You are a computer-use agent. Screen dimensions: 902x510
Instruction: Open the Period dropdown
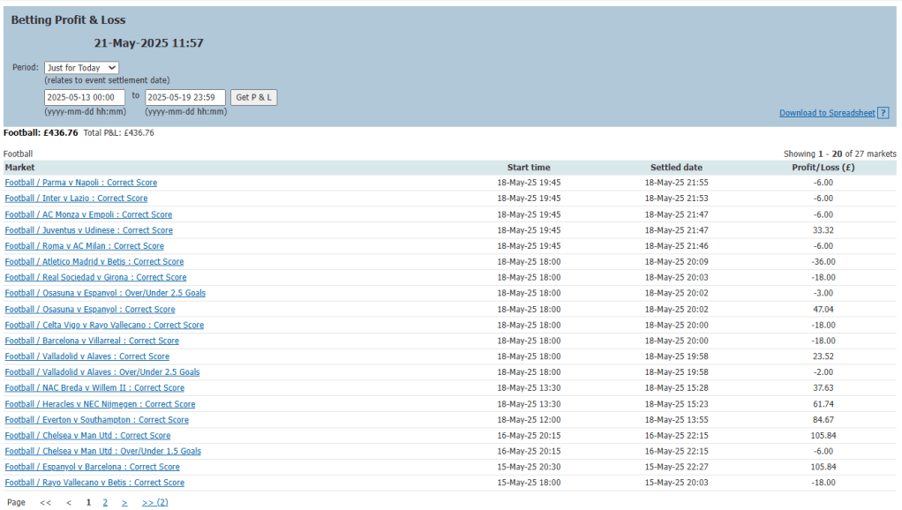81,68
